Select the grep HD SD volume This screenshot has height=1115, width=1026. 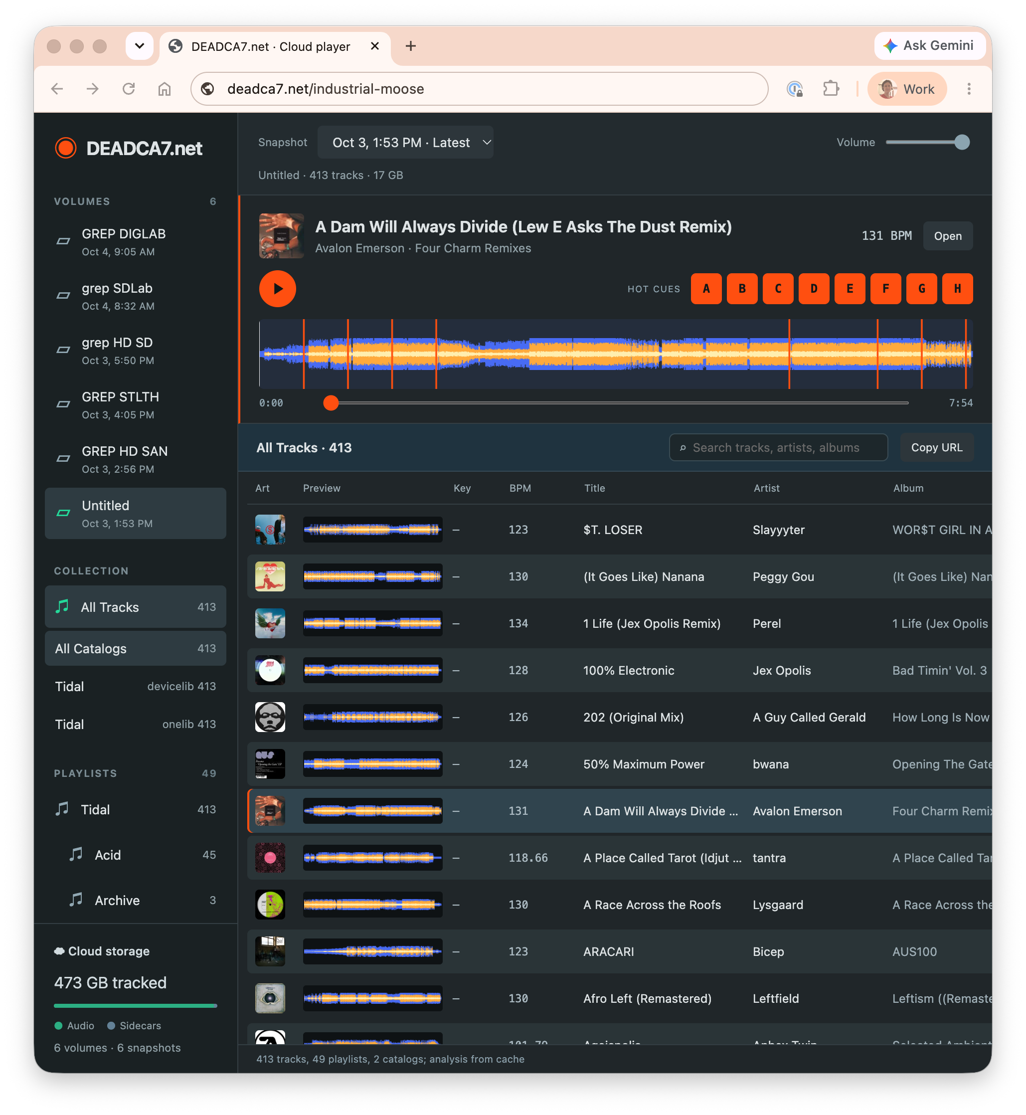pyautogui.click(x=136, y=351)
